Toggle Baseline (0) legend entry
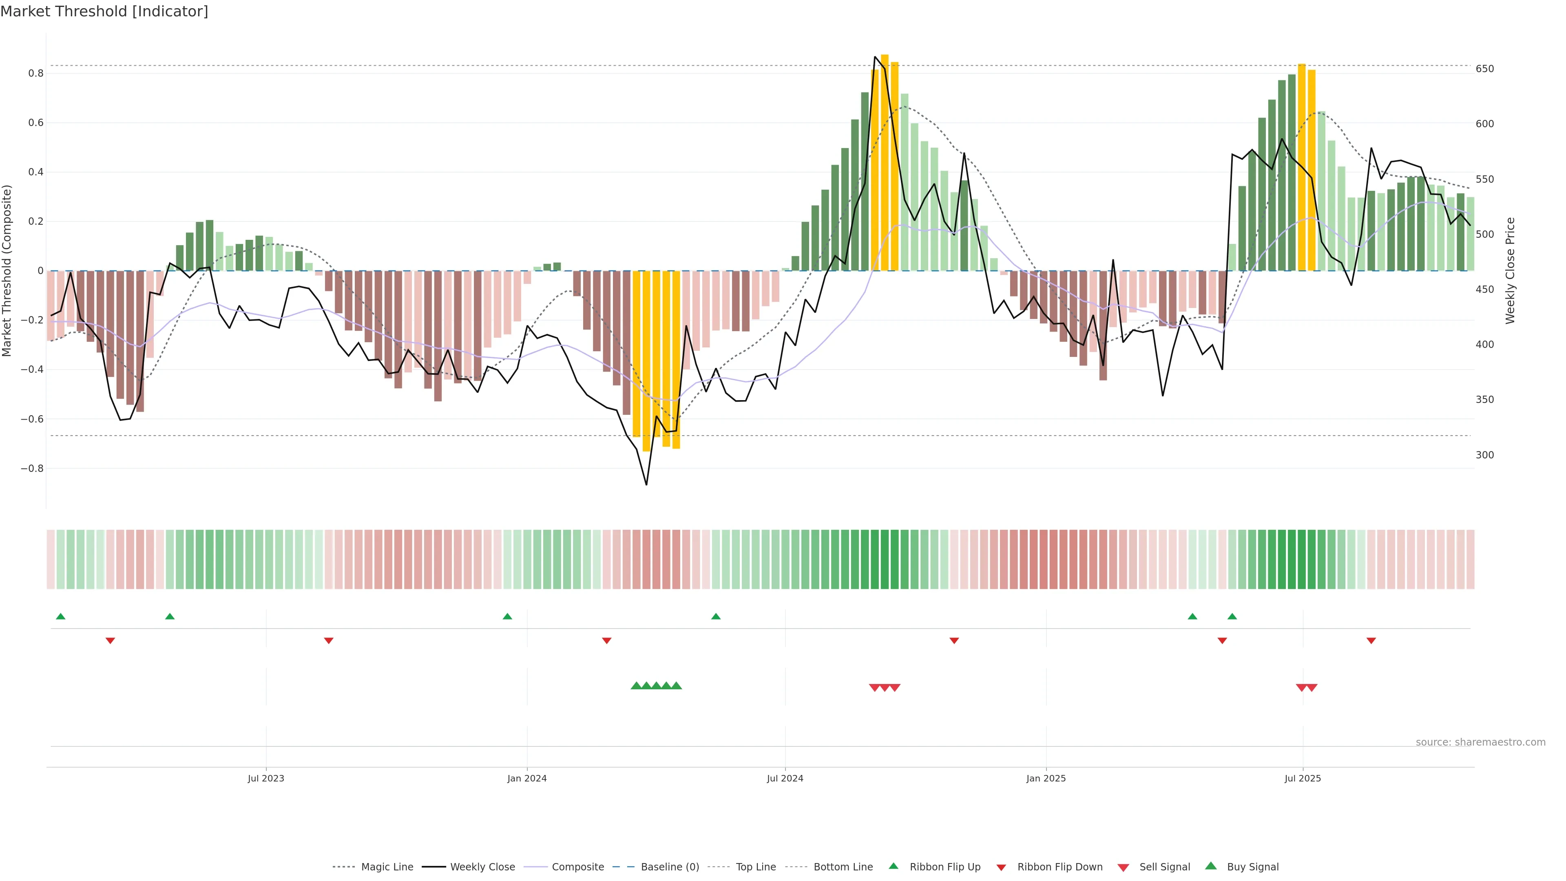Image resolution: width=1566 pixels, height=881 pixels. pos(670,867)
